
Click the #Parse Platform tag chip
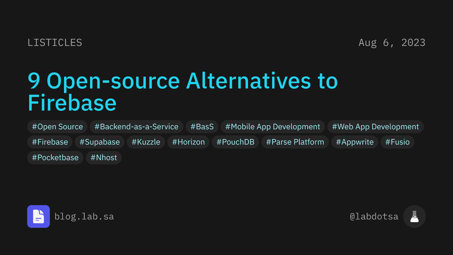coord(295,142)
